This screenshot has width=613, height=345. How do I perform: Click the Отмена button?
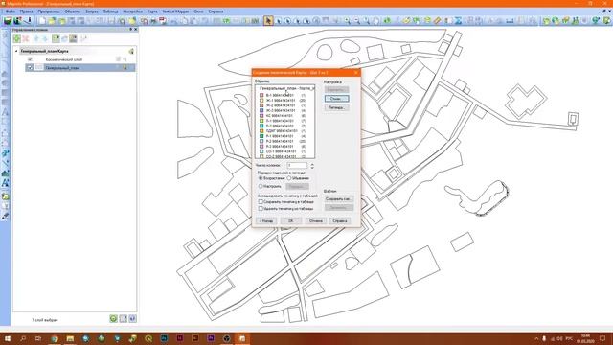point(315,221)
